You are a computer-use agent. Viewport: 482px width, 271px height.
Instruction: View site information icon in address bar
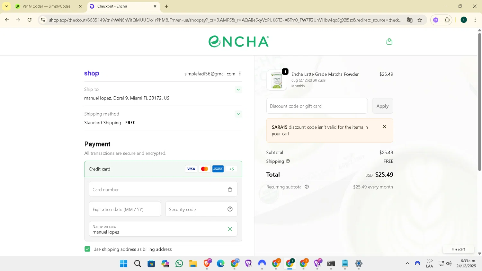click(x=43, y=20)
